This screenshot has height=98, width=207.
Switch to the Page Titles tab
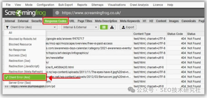coord(85,21)
